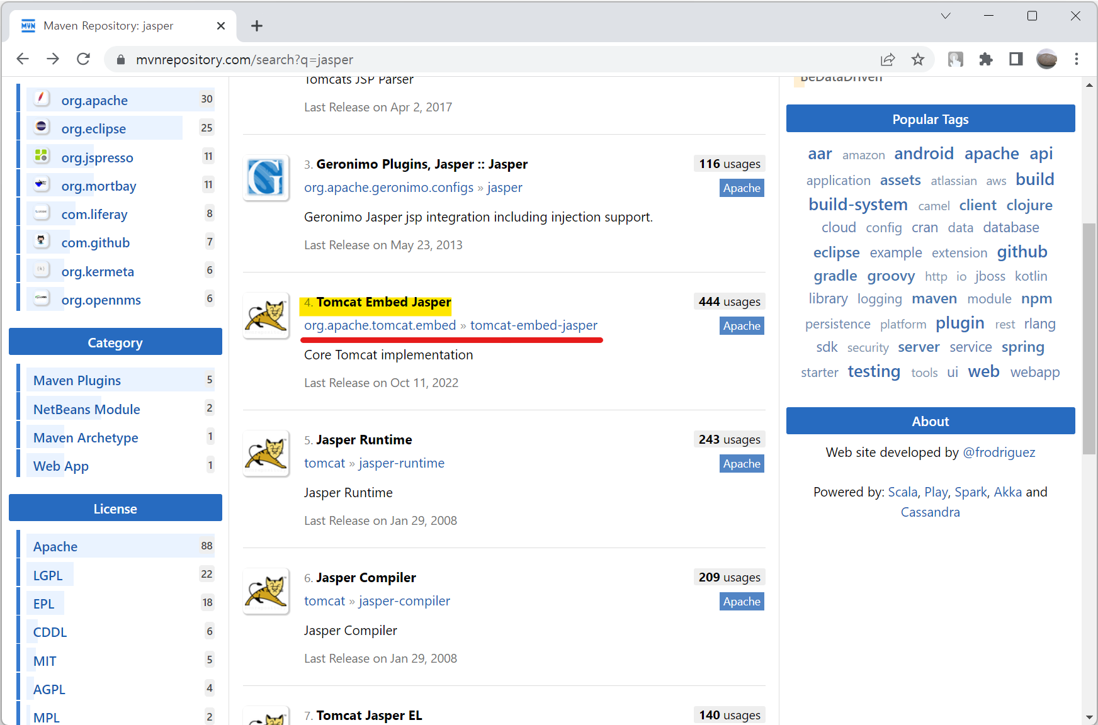Click the scrollbar down arrow
Viewport: 1098px width, 725px height.
1089,717
